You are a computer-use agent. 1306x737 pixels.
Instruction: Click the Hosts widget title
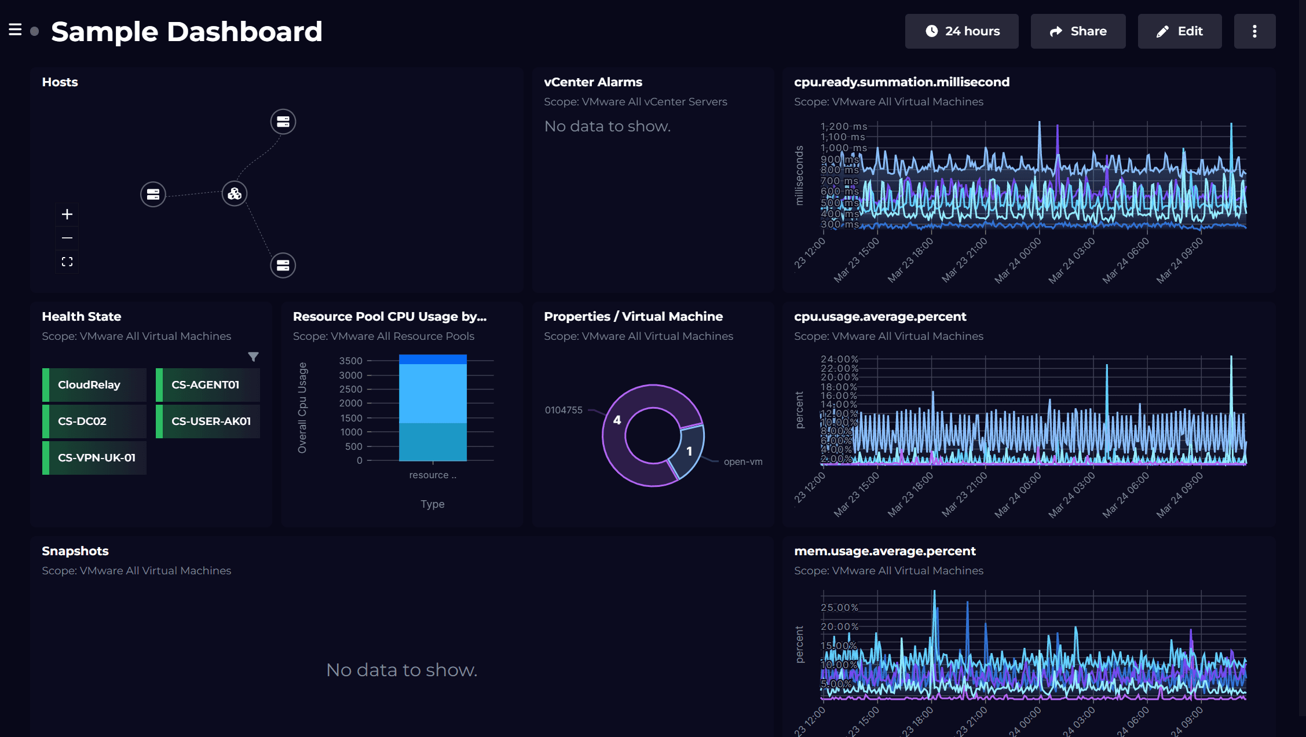pos(60,82)
